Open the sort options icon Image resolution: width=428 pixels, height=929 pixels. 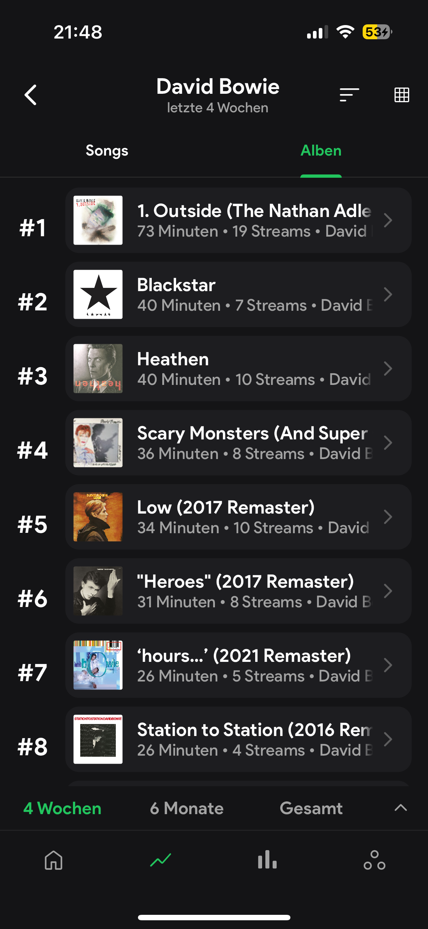click(349, 95)
